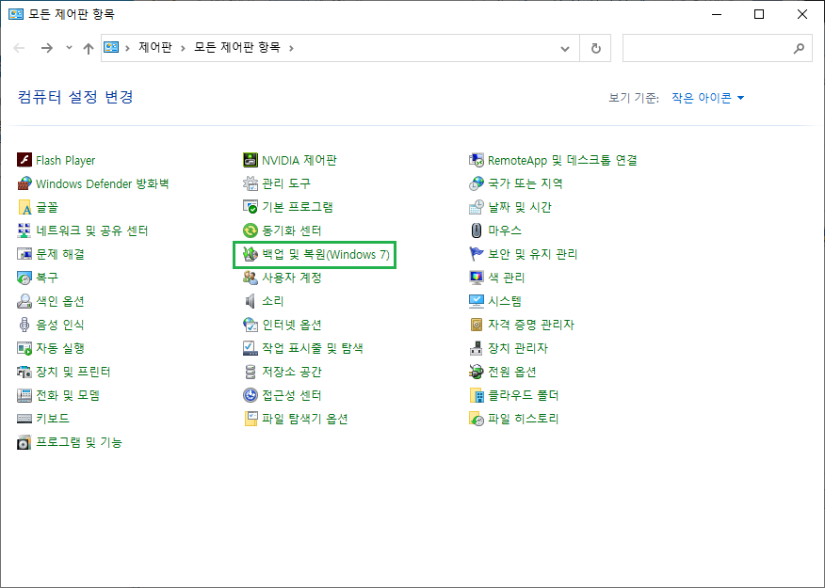The width and height of the screenshot is (825, 588).
Task: Expand chevron before 제어판 breadcrumb
Action: pyautogui.click(x=127, y=48)
